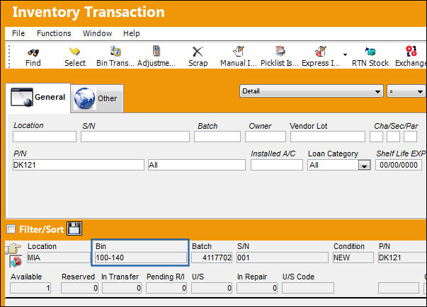The height and width of the screenshot is (307, 427).
Task: Click the Reserved quantity field
Action: [x=79, y=288]
